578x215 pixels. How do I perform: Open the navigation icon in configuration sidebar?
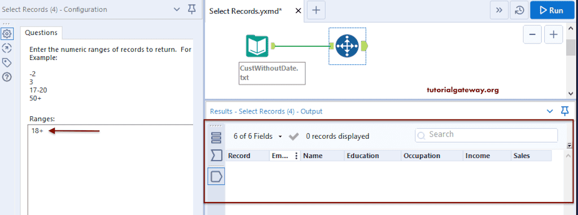point(7,48)
